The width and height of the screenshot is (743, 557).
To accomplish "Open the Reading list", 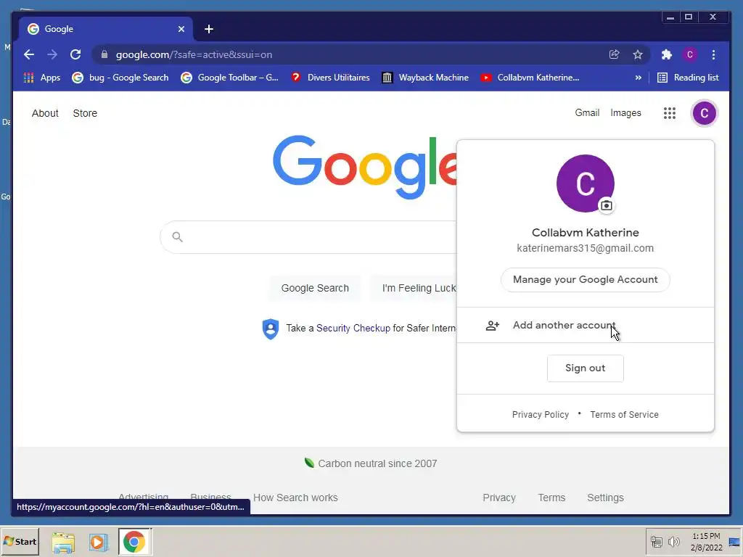I will [x=688, y=78].
